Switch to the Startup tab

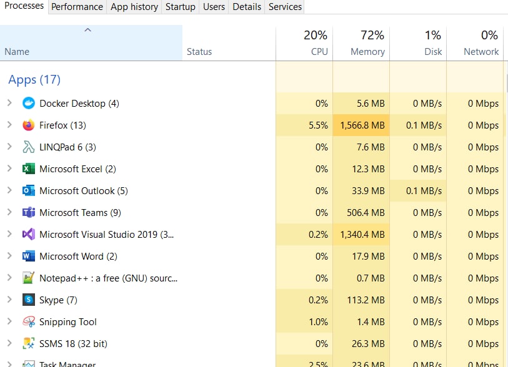pyautogui.click(x=181, y=7)
